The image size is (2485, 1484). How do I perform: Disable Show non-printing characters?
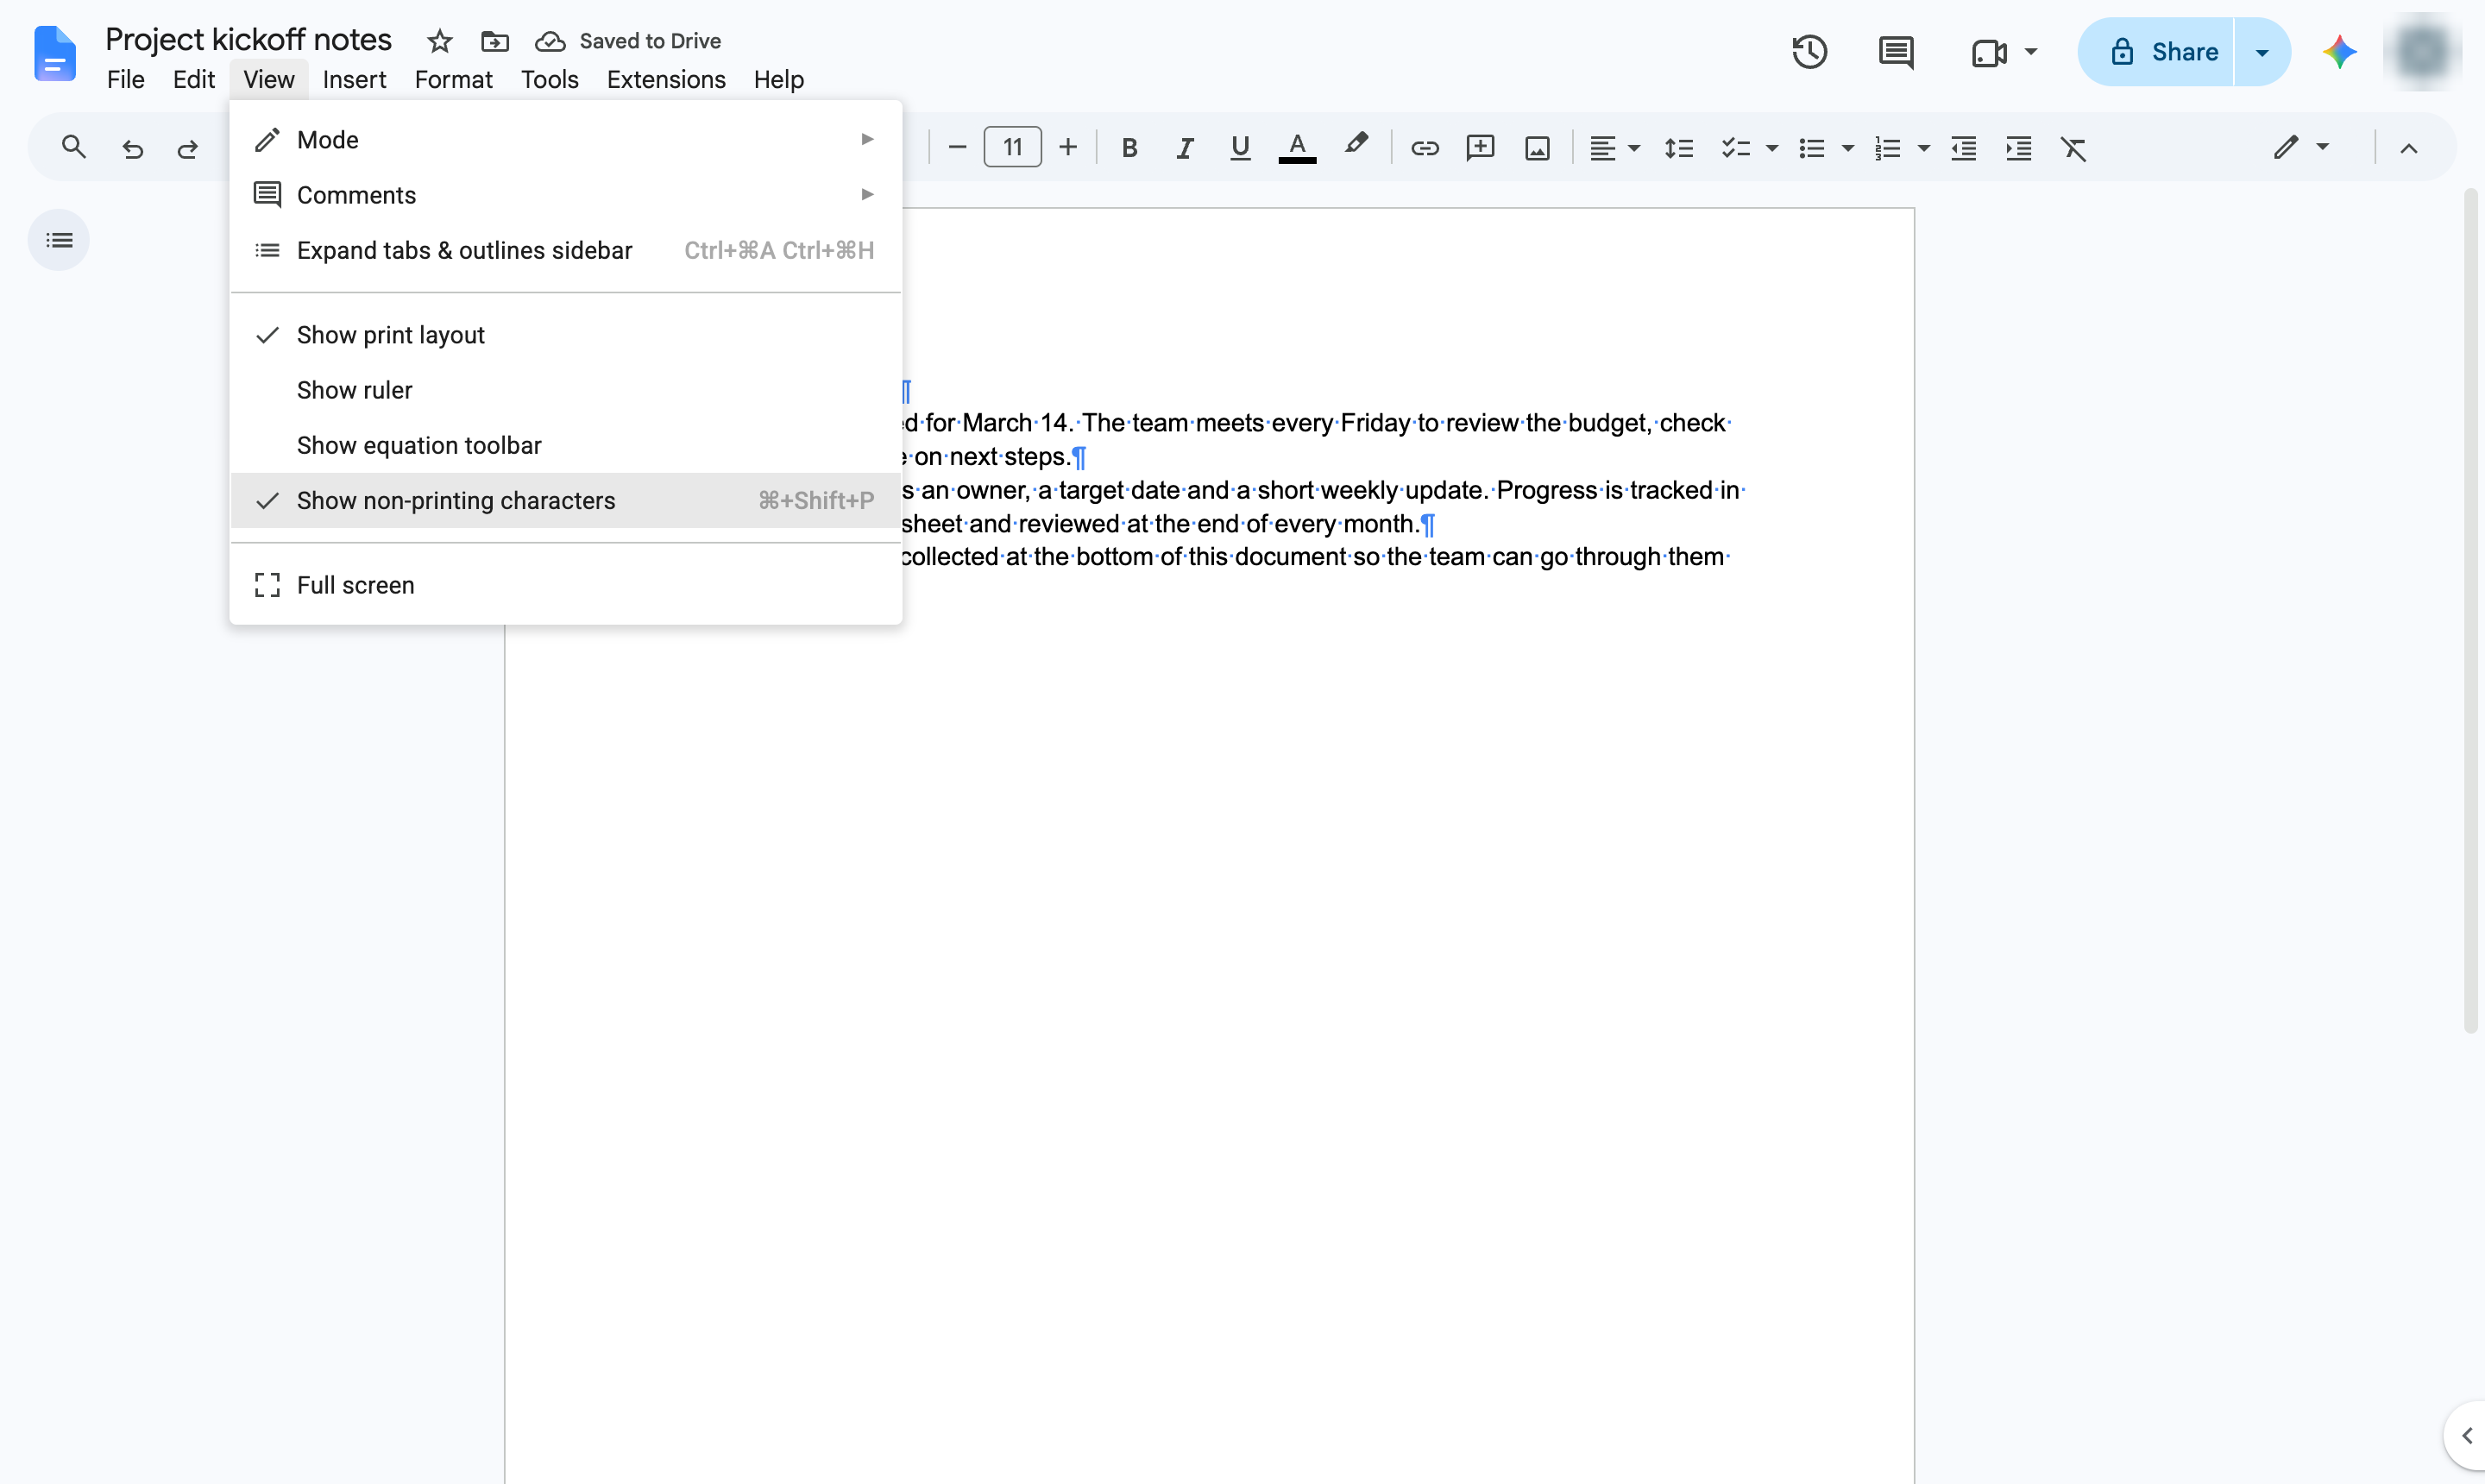[566, 500]
